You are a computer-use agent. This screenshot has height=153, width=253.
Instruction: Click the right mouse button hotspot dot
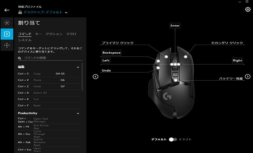tap(185, 57)
